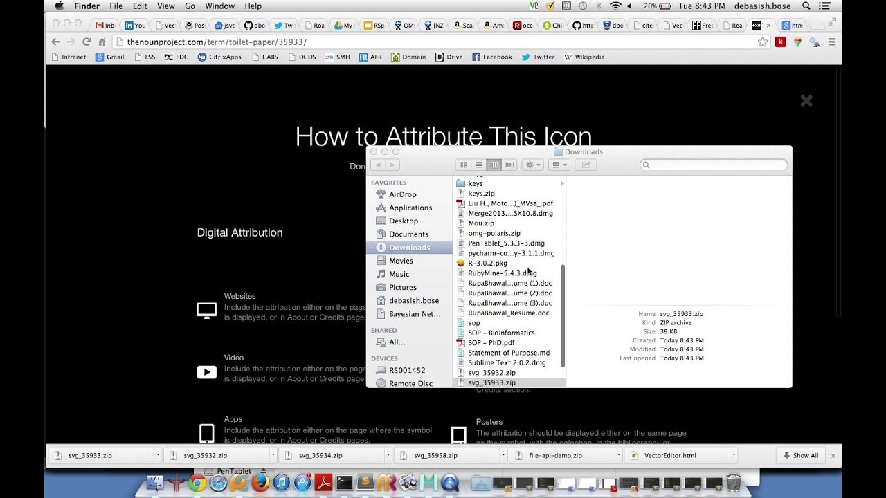
Task: Switch Finder to Cover Flow view
Action: (509, 165)
